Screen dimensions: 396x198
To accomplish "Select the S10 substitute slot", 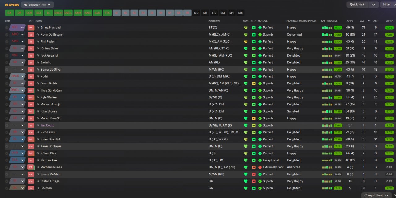I will (196, 13).
